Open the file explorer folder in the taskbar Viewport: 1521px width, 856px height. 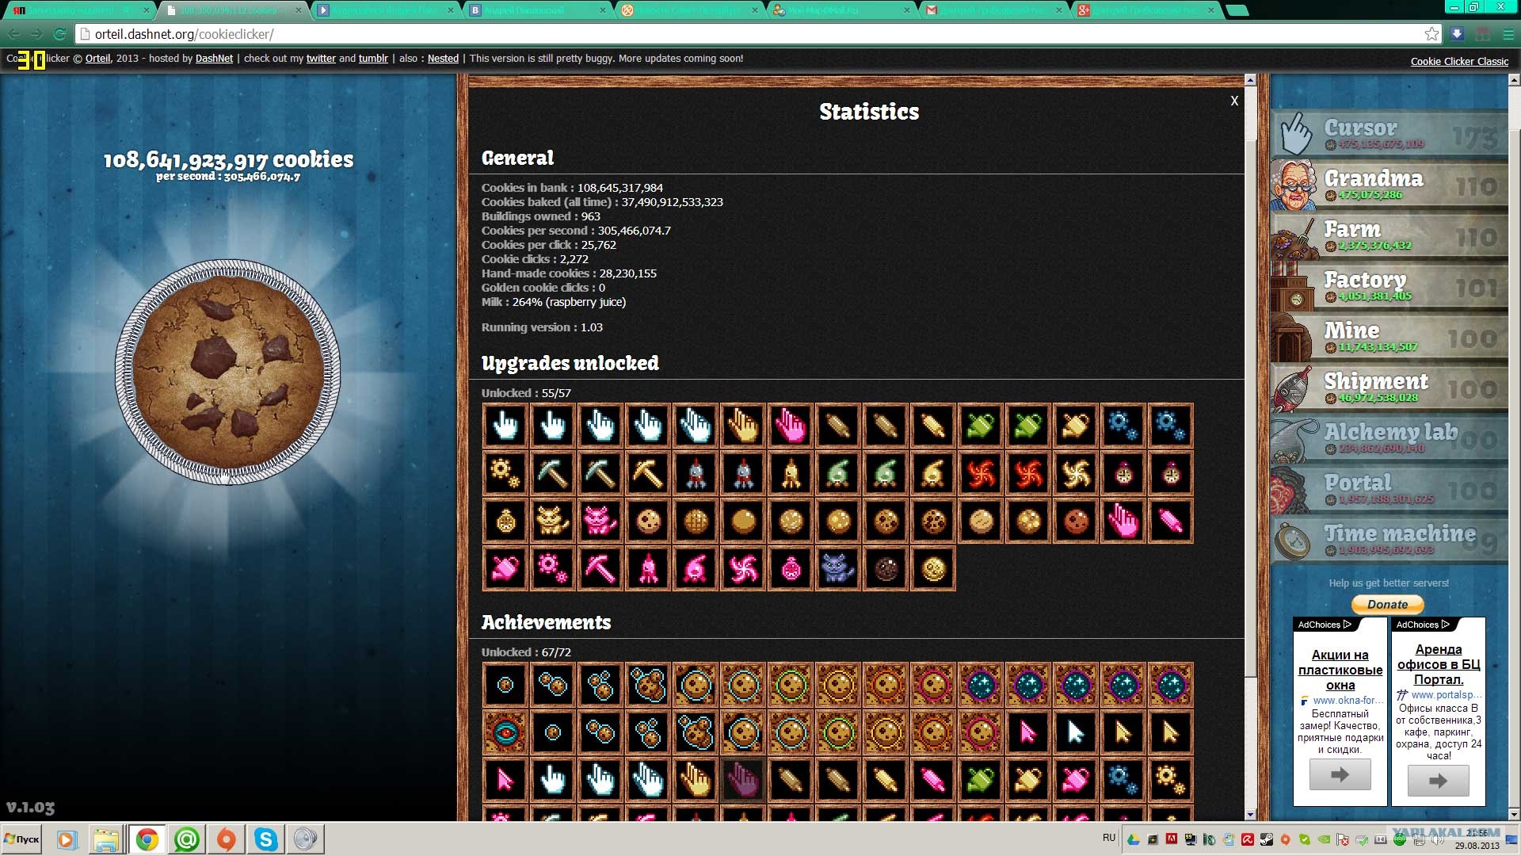(105, 839)
